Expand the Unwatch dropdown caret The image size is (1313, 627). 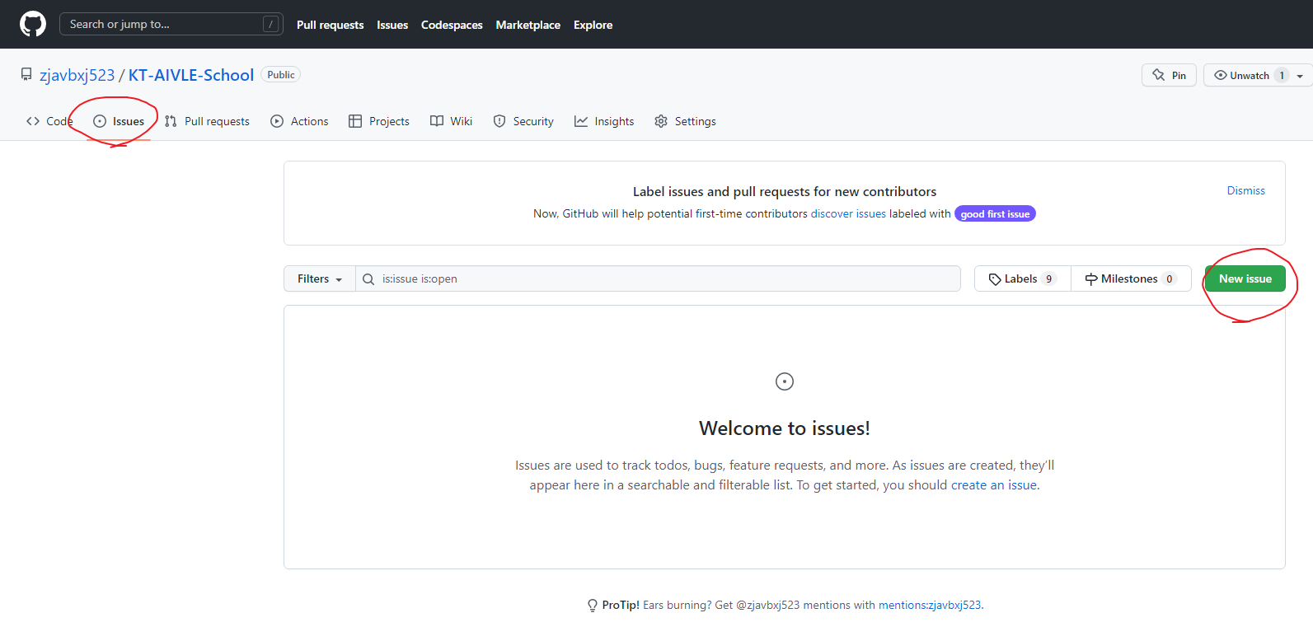point(1300,76)
